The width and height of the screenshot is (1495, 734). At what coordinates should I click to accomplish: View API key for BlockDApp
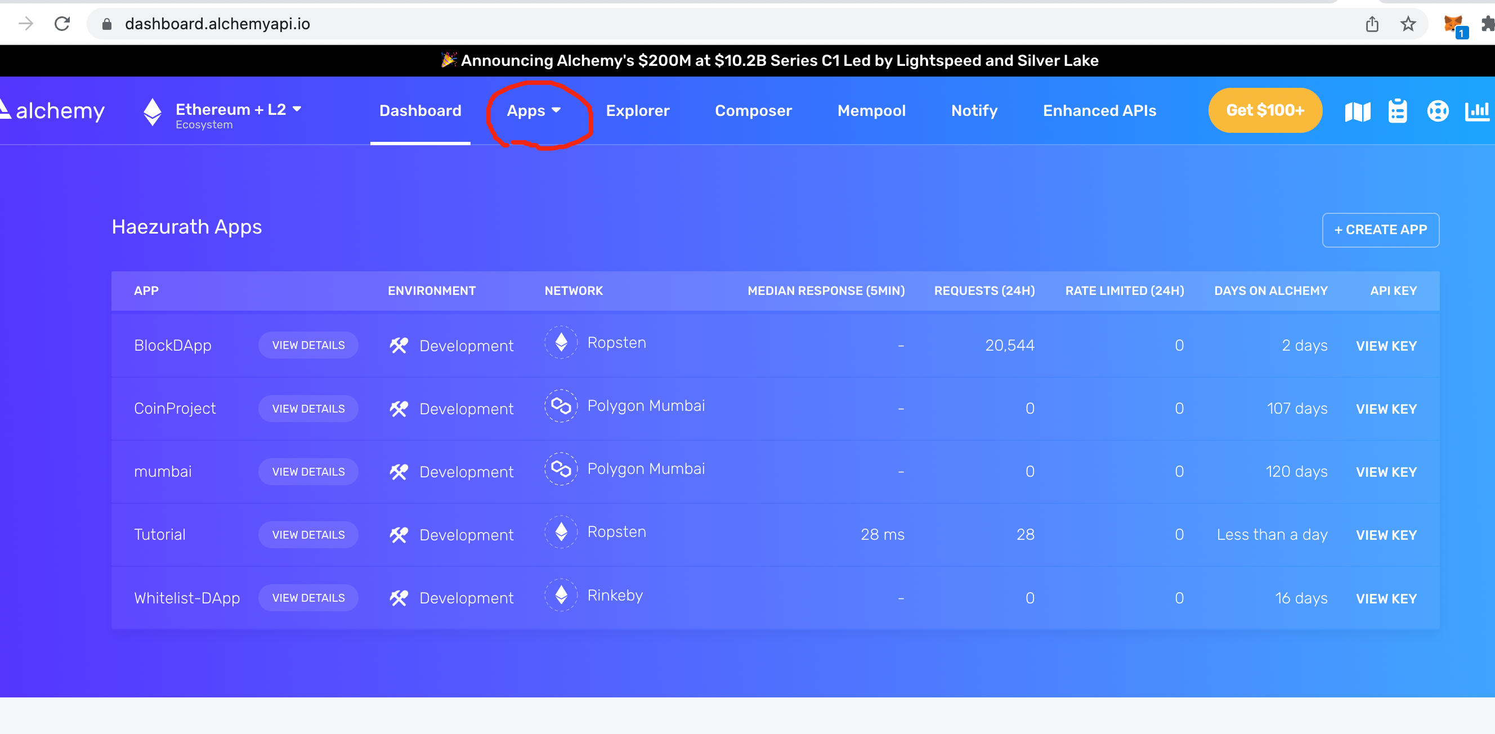tap(1386, 346)
